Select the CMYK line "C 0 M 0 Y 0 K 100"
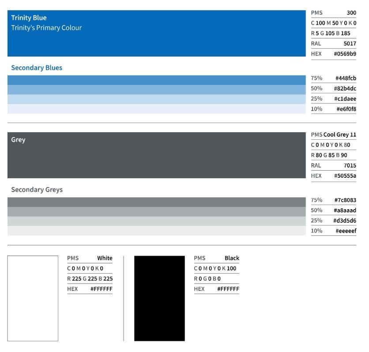 (215, 268)
